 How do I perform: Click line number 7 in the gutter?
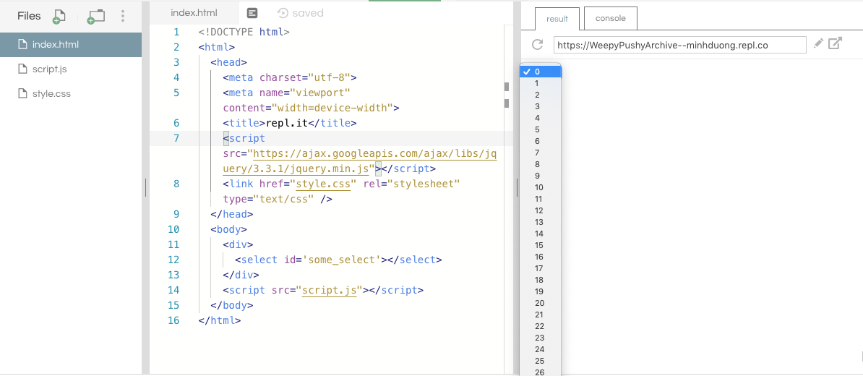(x=176, y=138)
